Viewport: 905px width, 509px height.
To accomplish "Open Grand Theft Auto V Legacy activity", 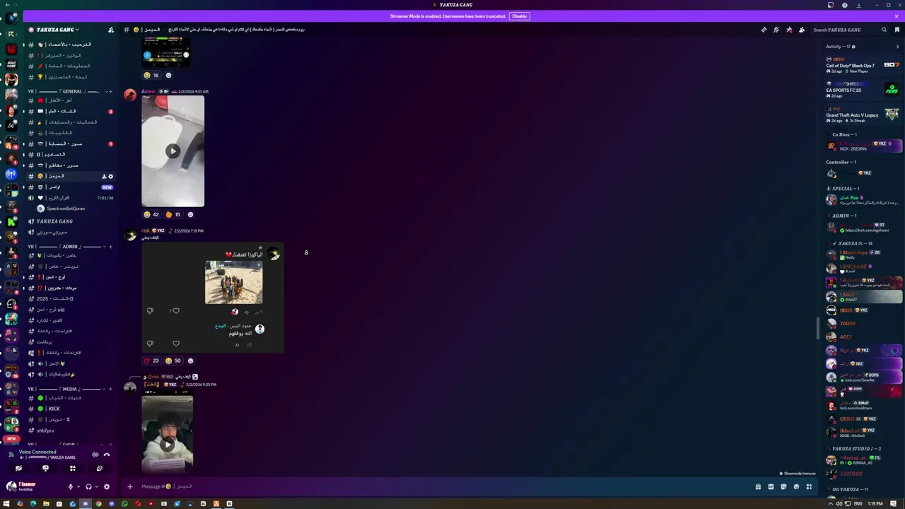I will tap(863, 115).
